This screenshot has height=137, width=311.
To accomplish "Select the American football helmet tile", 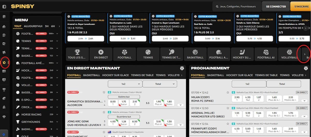I will (x=219, y=54).
